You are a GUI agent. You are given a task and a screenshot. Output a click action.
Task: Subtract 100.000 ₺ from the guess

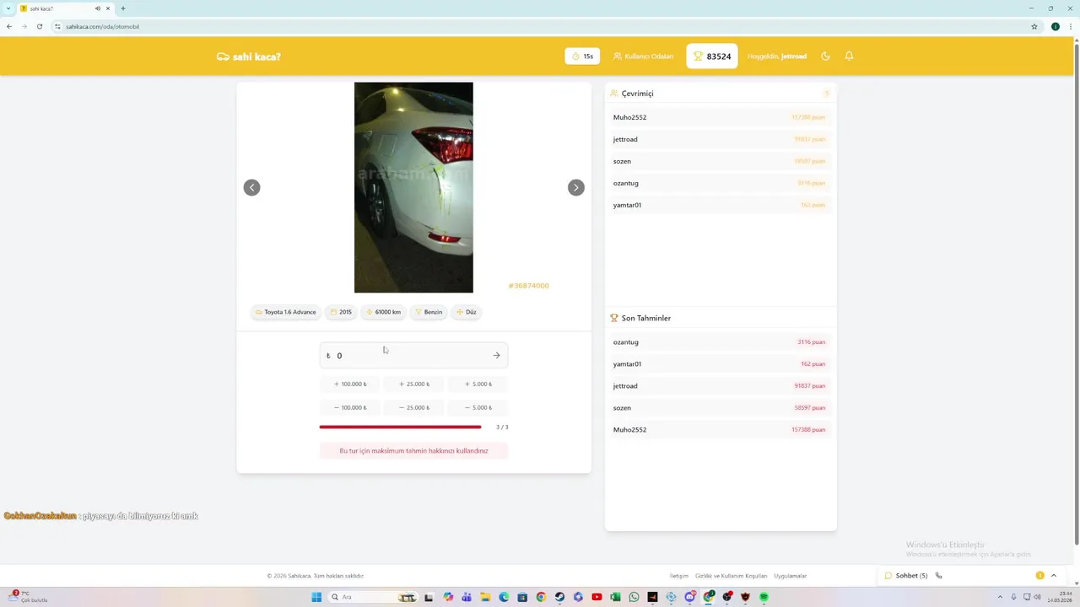coord(349,408)
